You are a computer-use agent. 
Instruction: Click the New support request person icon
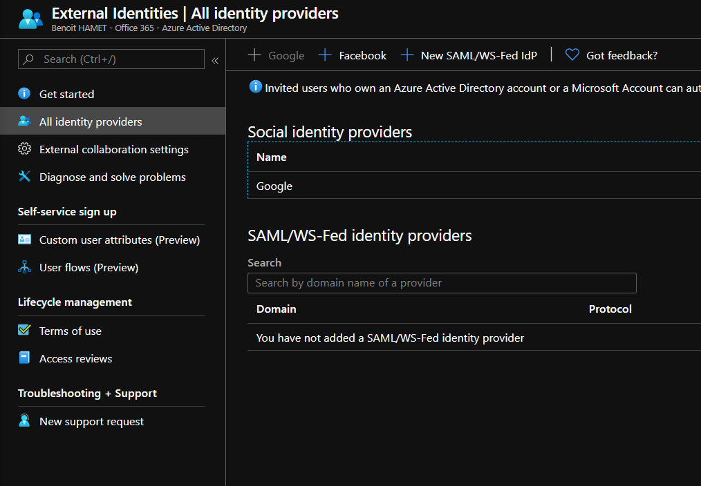click(x=24, y=421)
